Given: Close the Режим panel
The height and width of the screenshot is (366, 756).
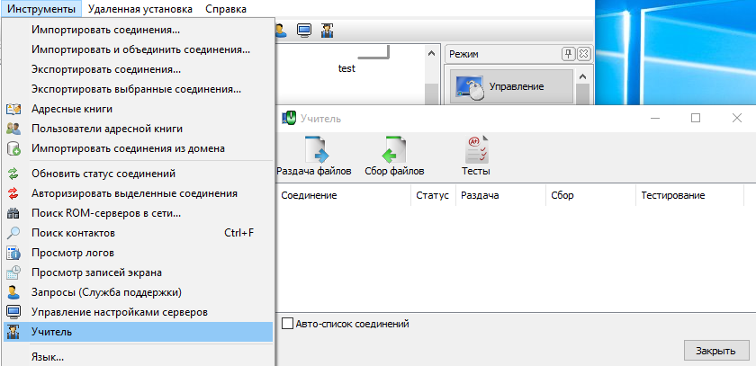Looking at the screenshot, I should [583, 54].
